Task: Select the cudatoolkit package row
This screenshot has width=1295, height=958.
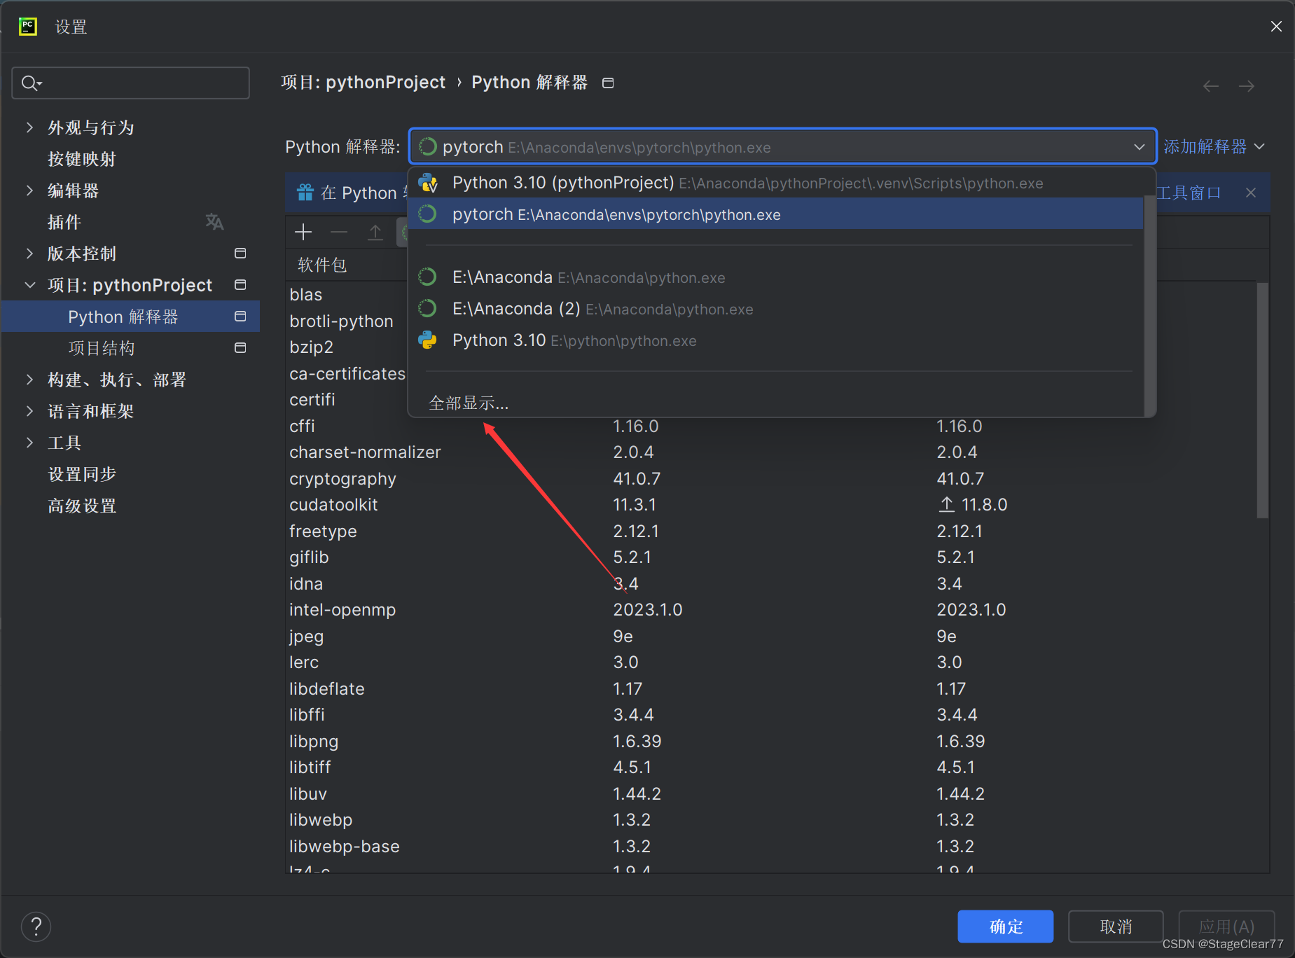Action: (770, 504)
